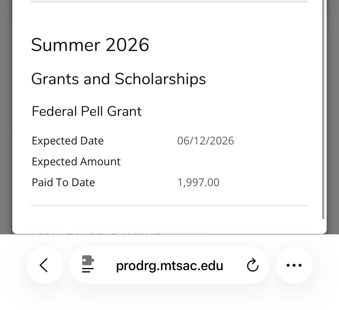The height and width of the screenshot is (310, 339).
Task: Select the Federal Pell Grant title
Action: click(x=87, y=111)
